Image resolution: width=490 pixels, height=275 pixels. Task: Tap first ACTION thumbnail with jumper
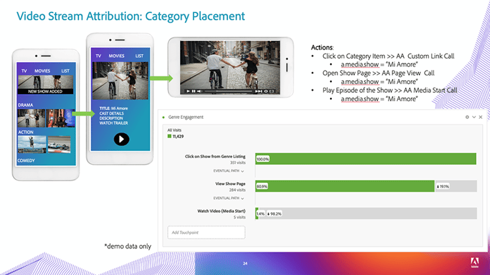(x=32, y=144)
